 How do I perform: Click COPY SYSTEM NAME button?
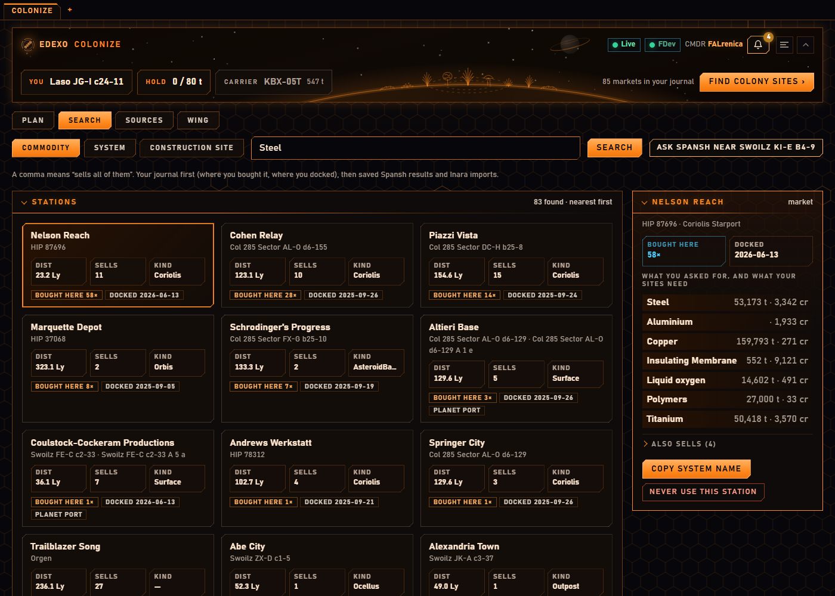pyautogui.click(x=696, y=469)
